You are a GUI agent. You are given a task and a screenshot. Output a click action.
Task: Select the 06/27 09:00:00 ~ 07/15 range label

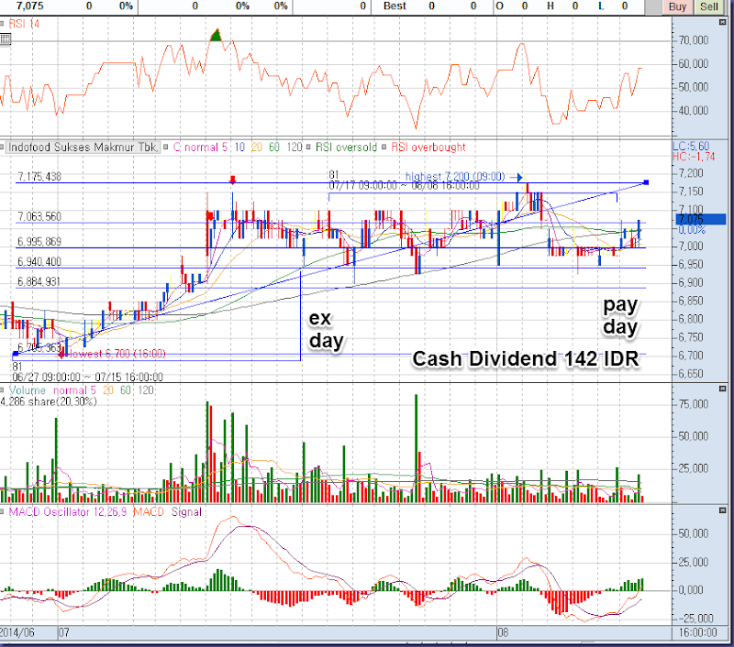pos(87,377)
